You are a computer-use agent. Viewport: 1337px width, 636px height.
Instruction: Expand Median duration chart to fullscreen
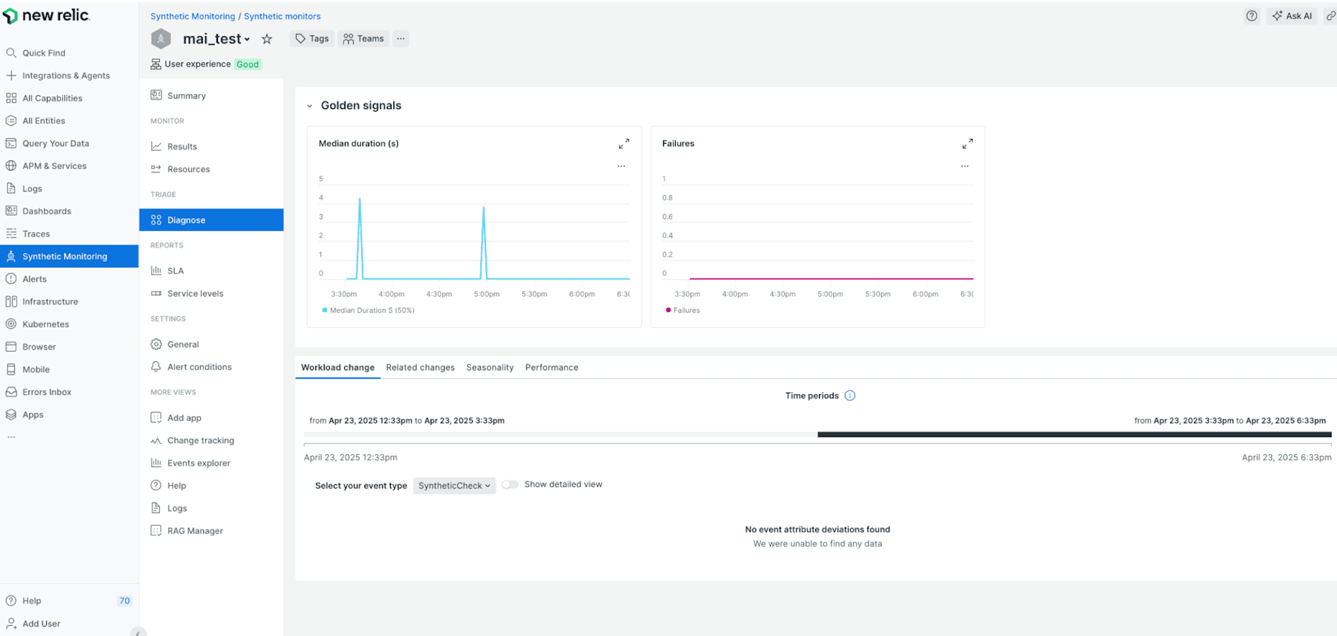tap(624, 144)
